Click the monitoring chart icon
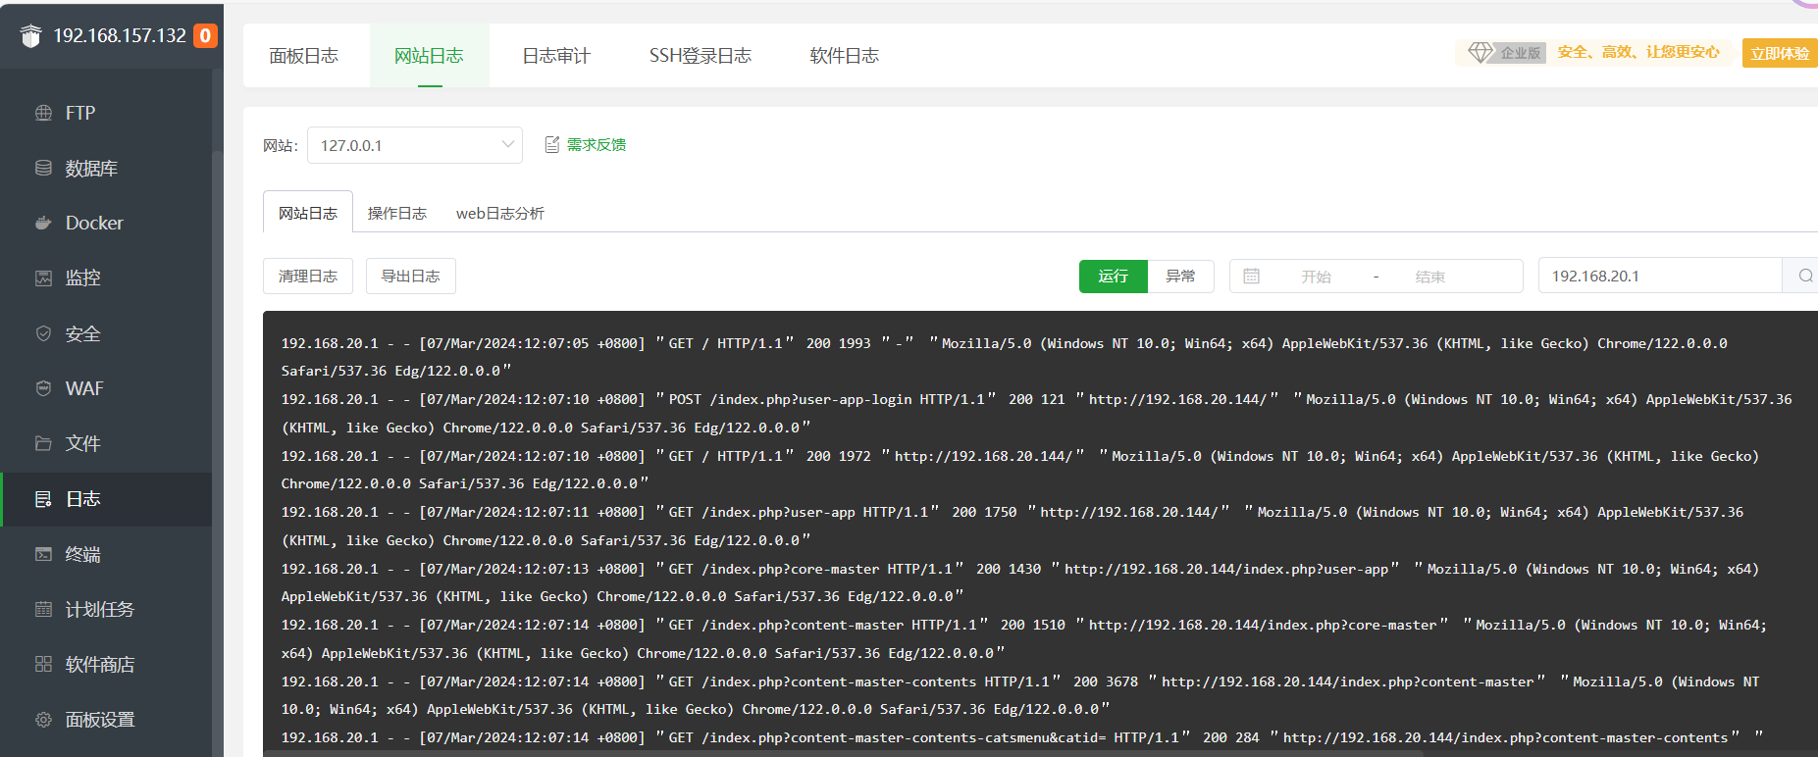1818x757 pixels. point(43,278)
